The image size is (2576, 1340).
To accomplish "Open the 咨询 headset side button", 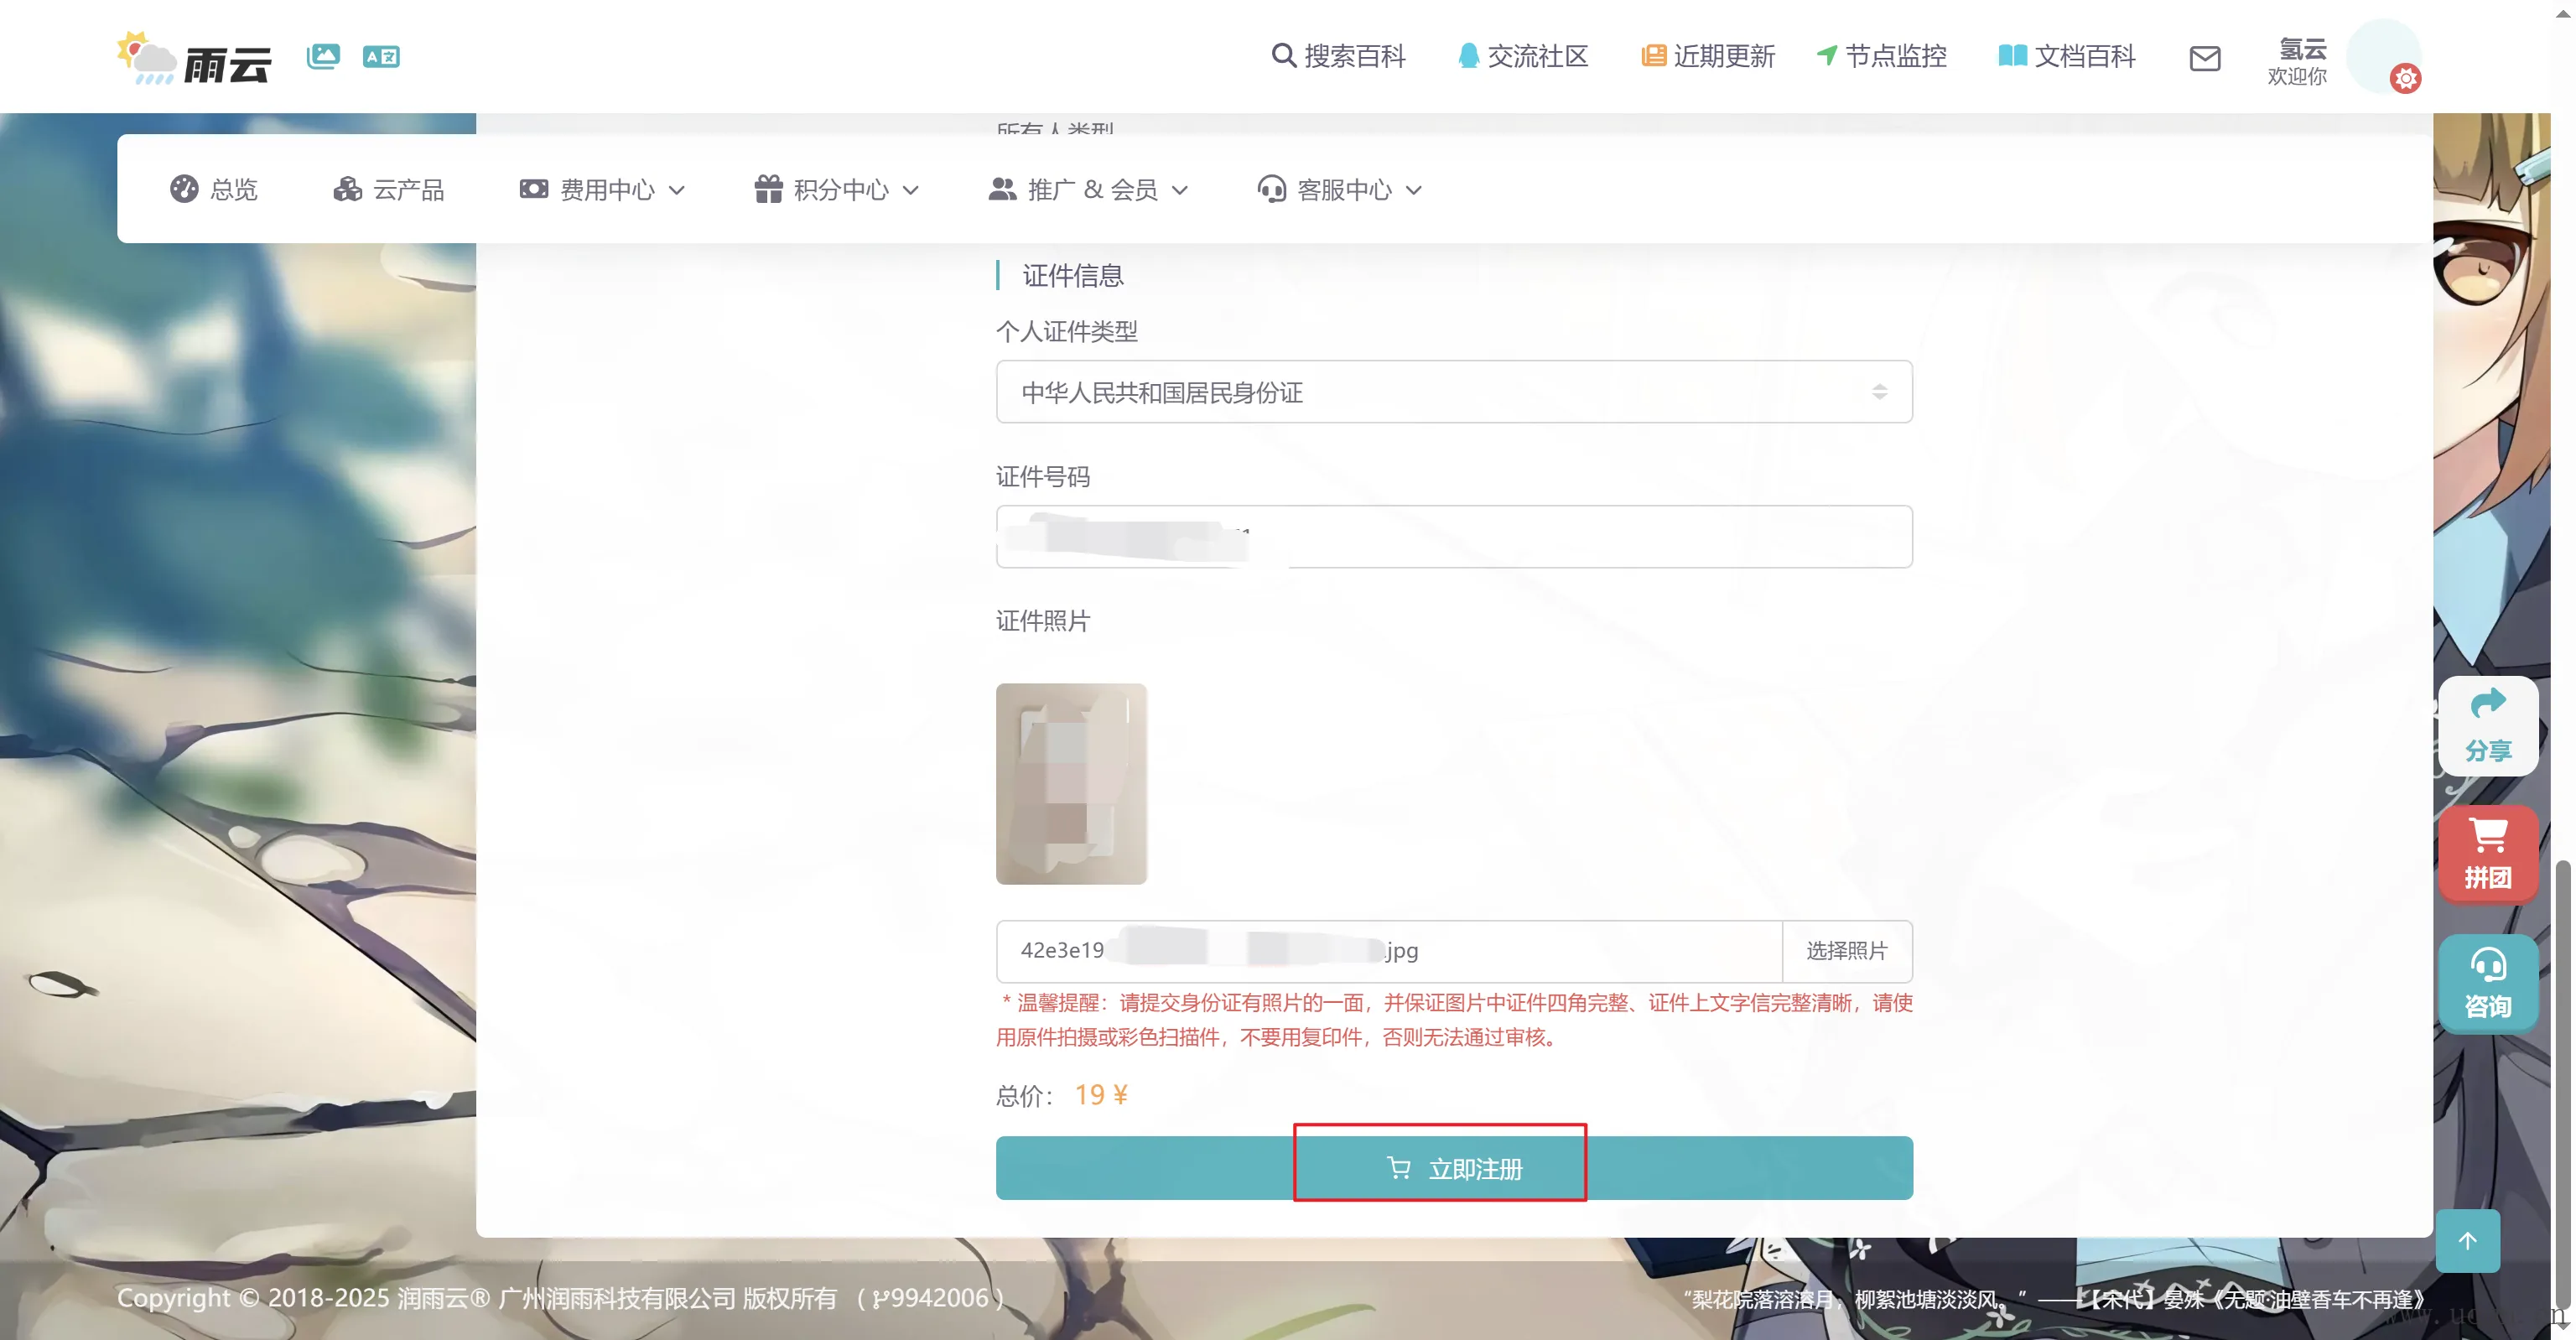I will click(x=2487, y=982).
